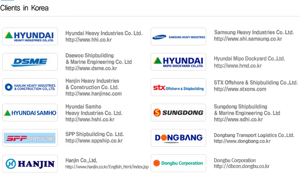Open the http://www.shi.samsung.co.kr link
300x181 pixels.
tap(248, 39)
